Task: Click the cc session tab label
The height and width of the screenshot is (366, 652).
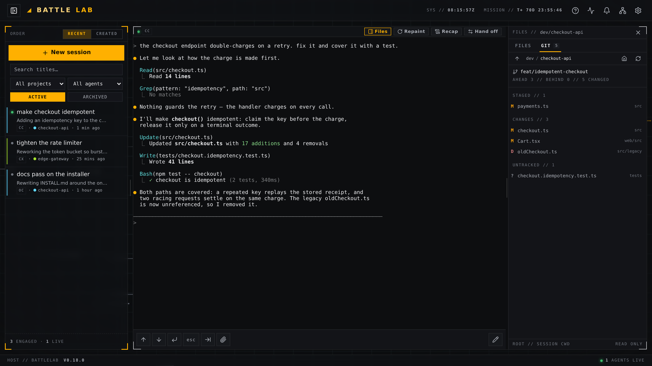Action: (147, 31)
